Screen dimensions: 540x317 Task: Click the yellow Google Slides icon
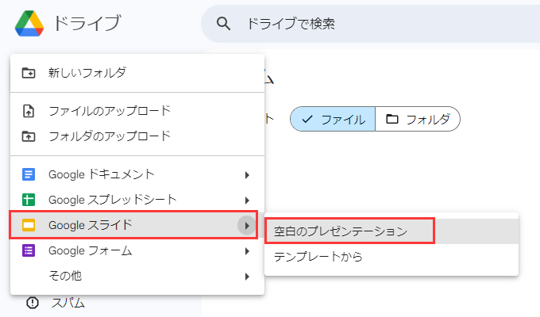click(x=29, y=225)
